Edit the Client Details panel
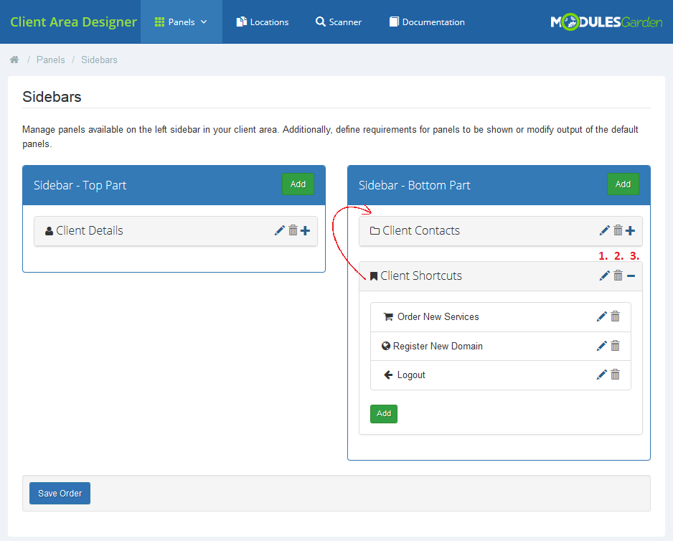 point(279,230)
